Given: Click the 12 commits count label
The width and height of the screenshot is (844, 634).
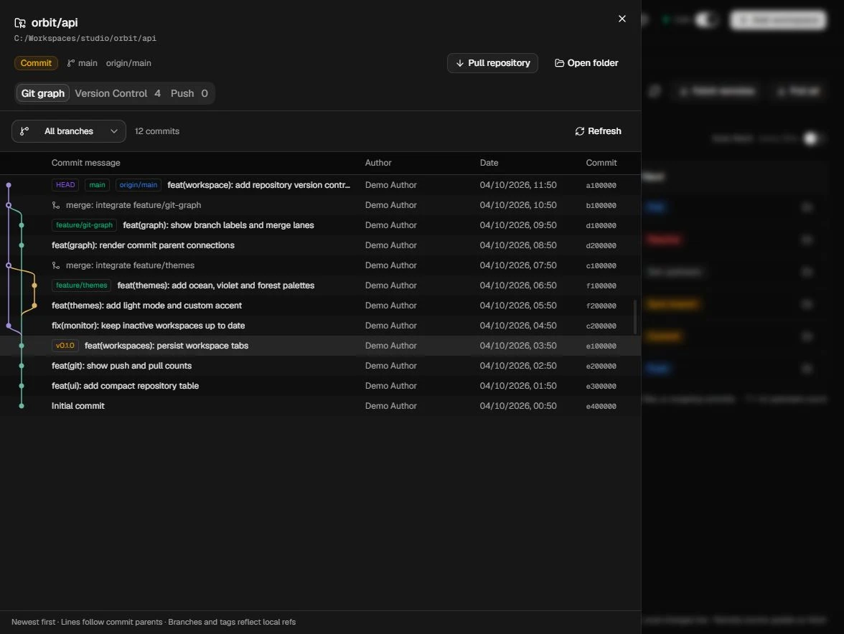Looking at the screenshot, I should pos(157,131).
